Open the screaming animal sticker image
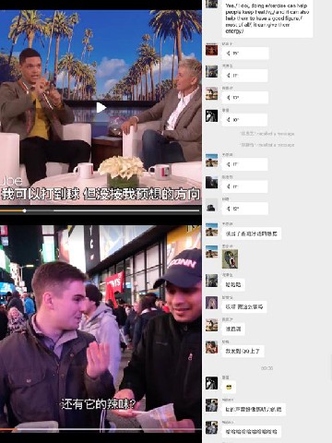Screen dimensions: 332x443 point(230,258)
